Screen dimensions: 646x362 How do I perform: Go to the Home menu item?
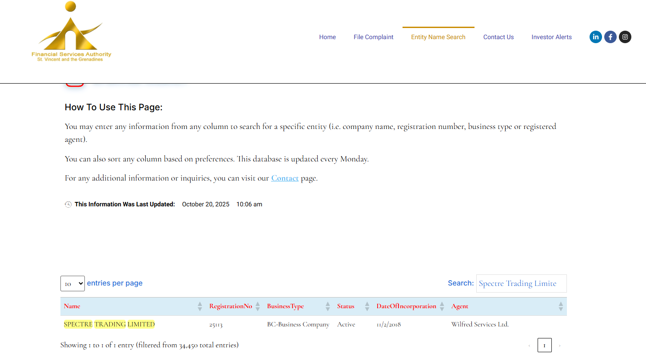click(327, 37)
